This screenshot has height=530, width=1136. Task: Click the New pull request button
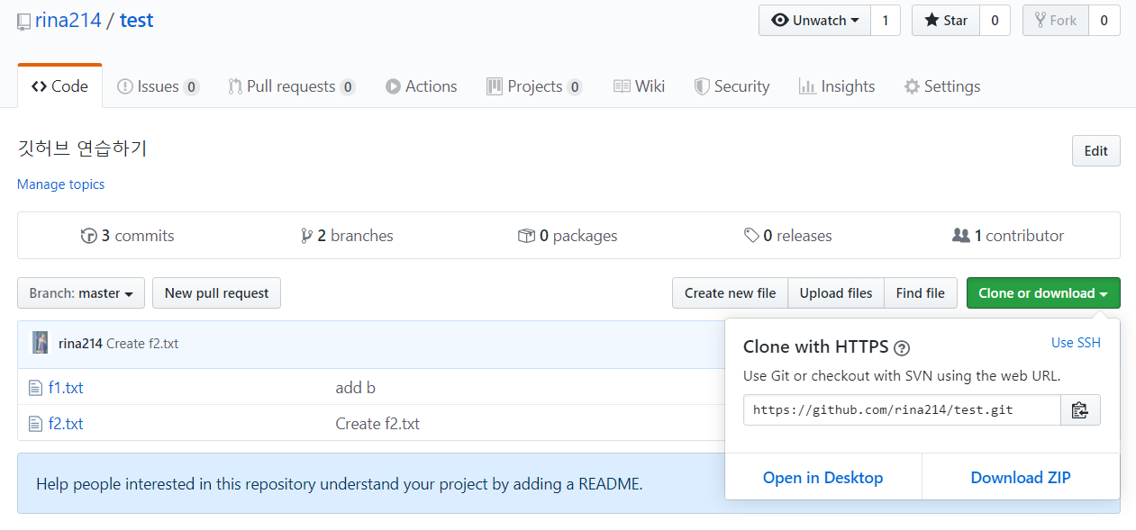[x=216, y=293]
